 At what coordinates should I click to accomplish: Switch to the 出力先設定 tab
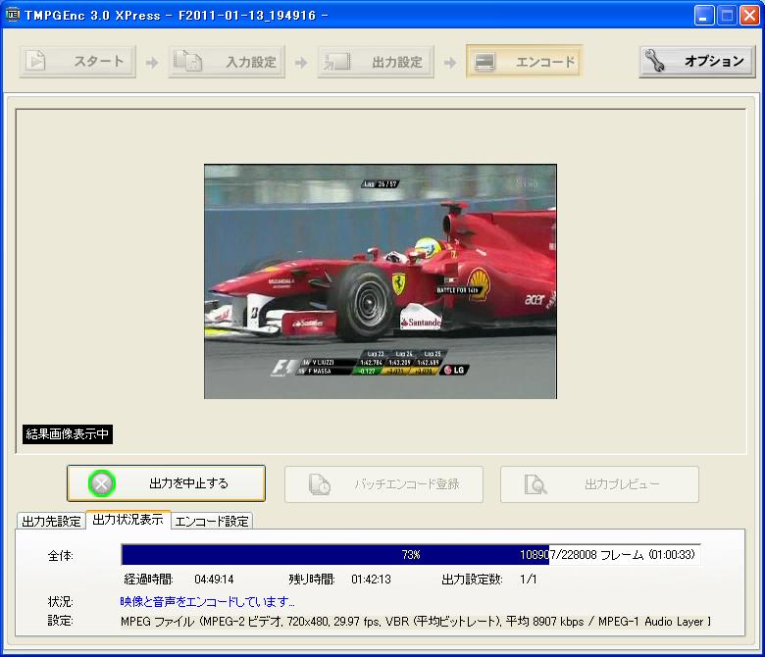coord(51,521)
